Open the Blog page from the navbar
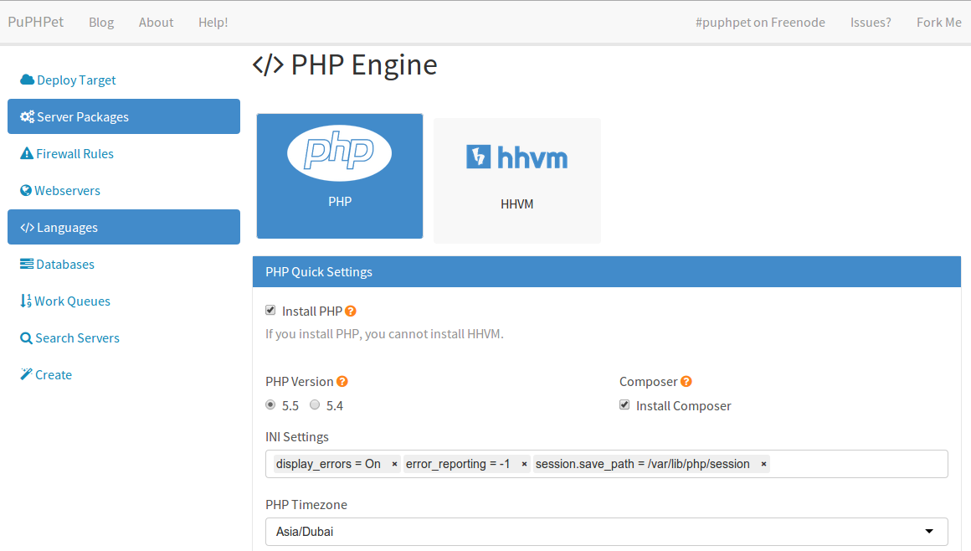Viewport: 971px width, 551px height. click(x=101, y=23)
